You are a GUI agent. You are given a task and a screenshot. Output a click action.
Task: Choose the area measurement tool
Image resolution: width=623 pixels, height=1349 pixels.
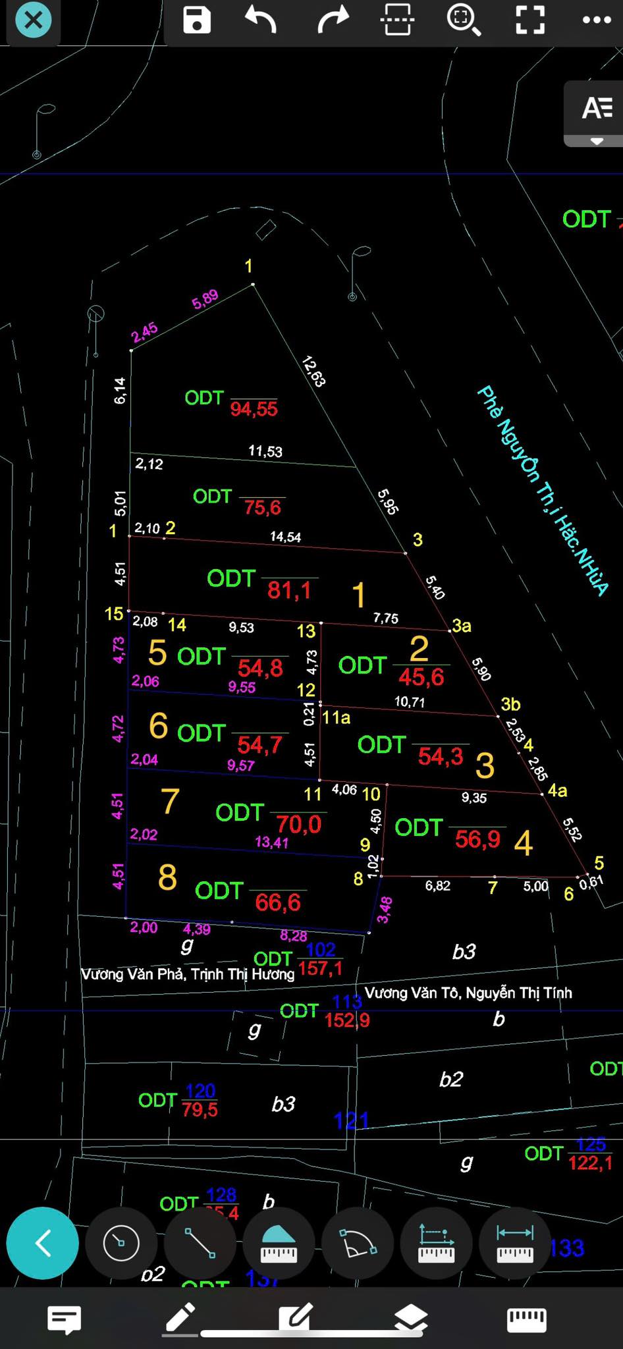(279, 1243)
